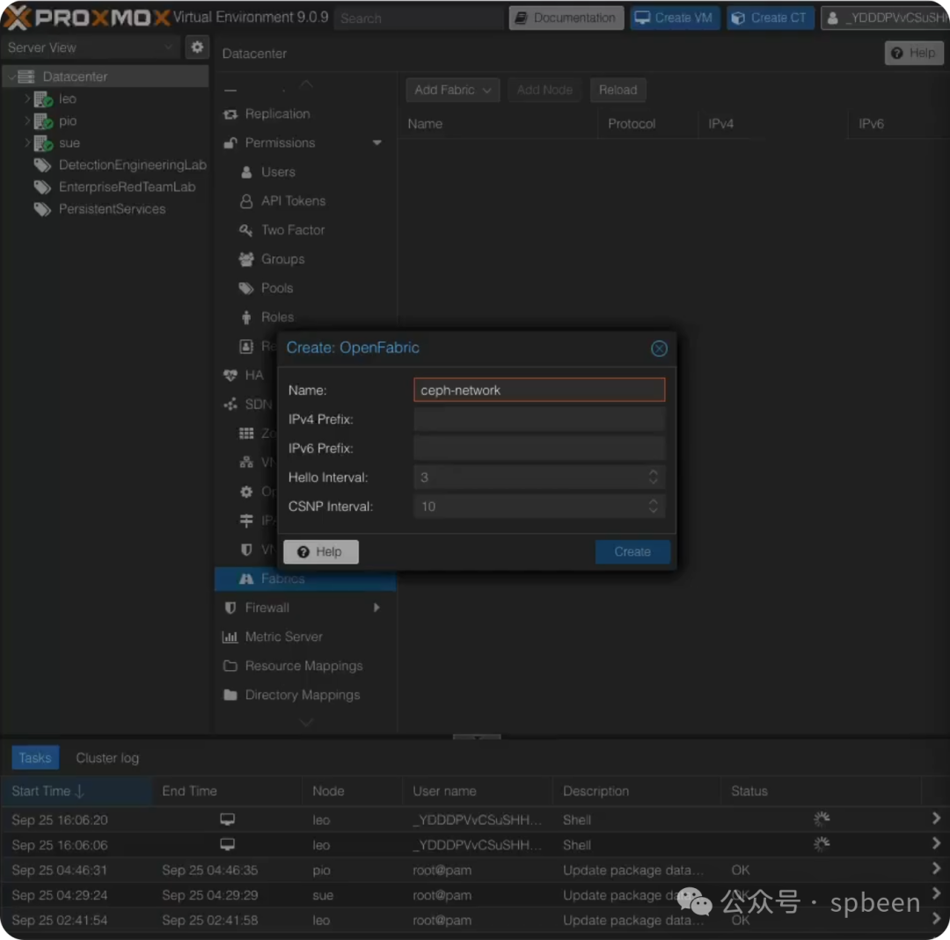Open the Replication panel
The image size is (950, 940).
[x=277, y=113]
